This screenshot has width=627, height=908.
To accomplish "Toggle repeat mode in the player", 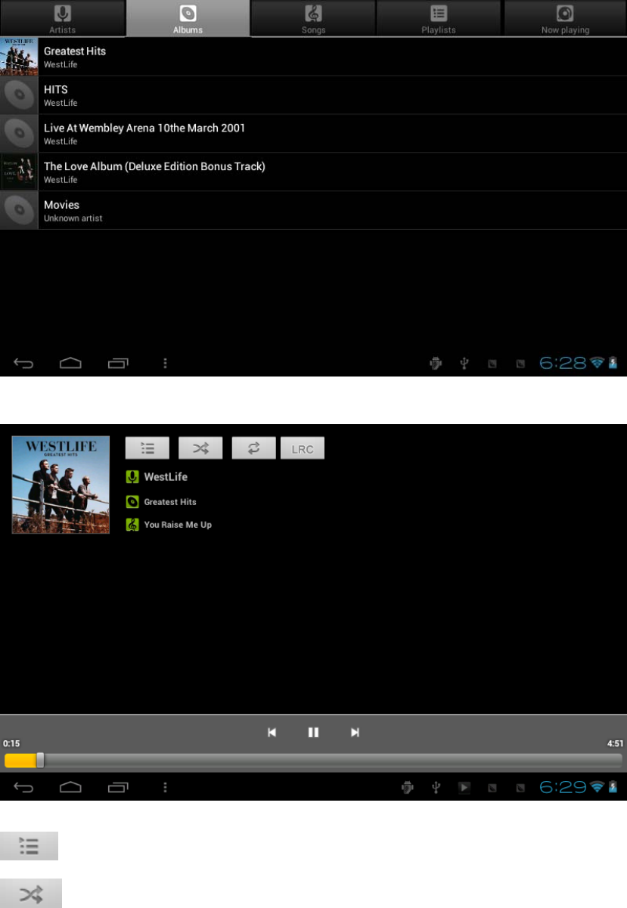I will [x=254, y=448].
